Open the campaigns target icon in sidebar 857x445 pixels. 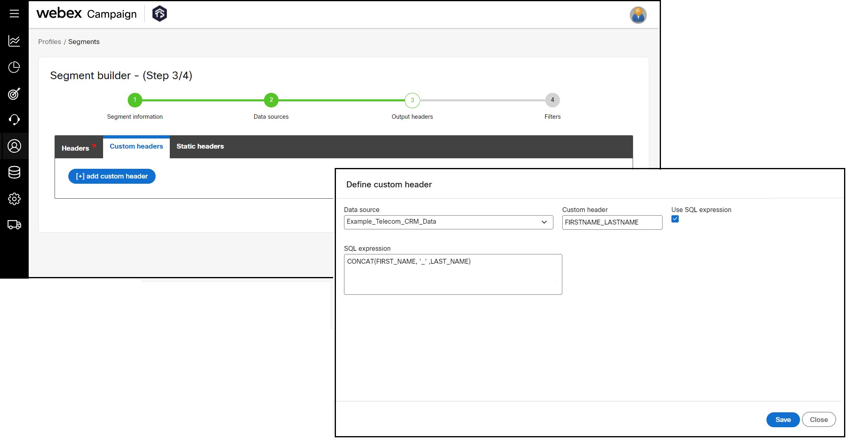click(14, 94)
